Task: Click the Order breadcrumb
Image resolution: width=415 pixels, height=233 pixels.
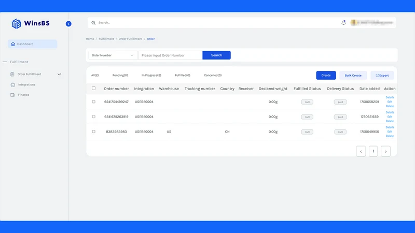Action: point(151,39)
